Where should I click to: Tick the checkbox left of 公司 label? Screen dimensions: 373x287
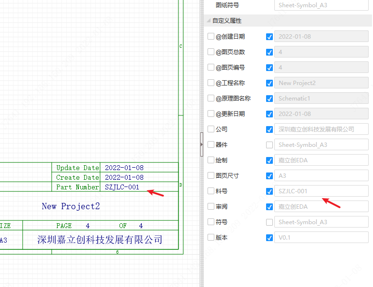(x=211, y=129)
